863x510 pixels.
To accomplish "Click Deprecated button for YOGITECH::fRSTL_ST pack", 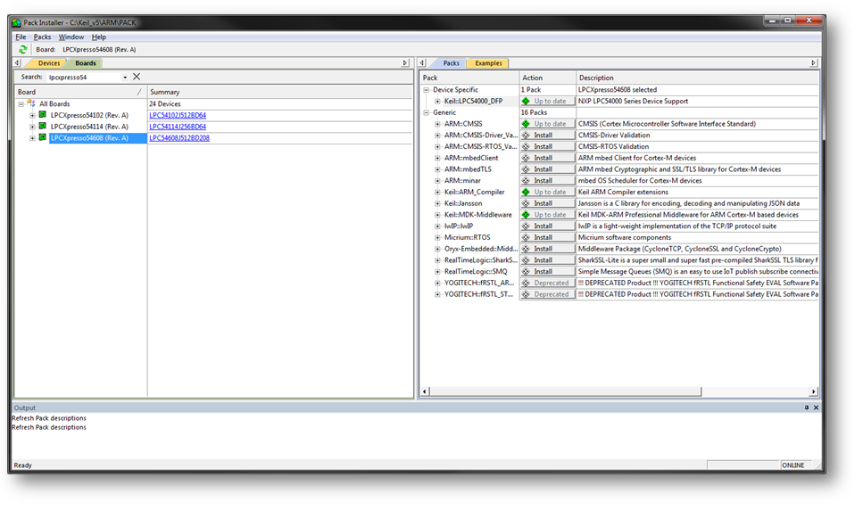I will [x=548, y=294].
